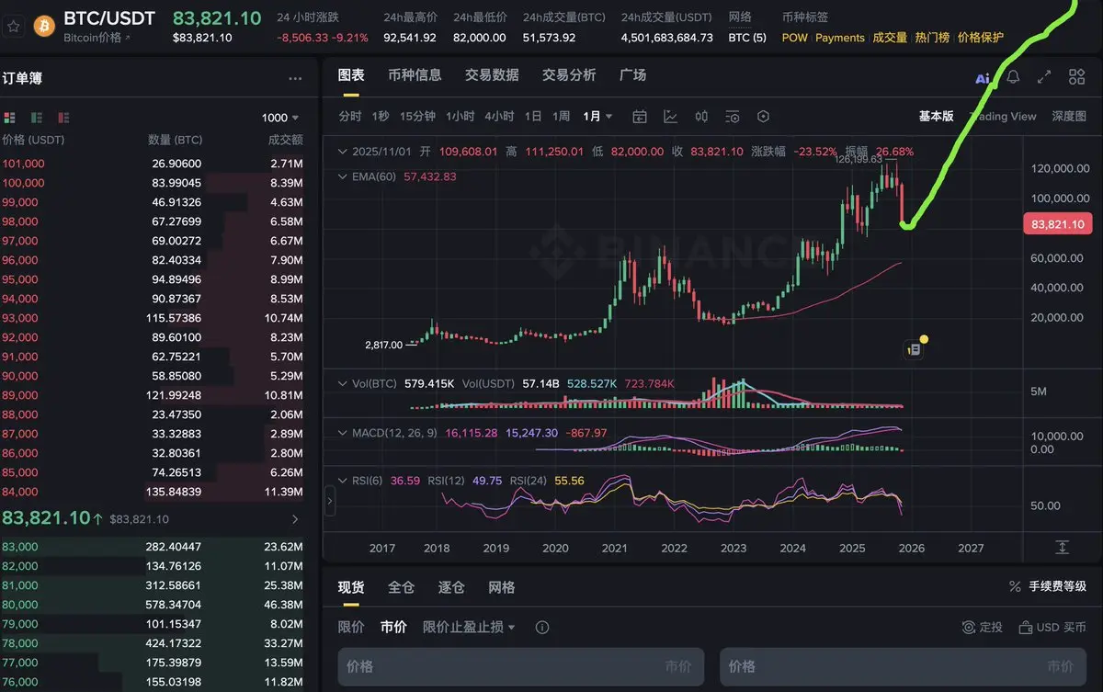Reset the chart price scale icon

(1062, 547)
